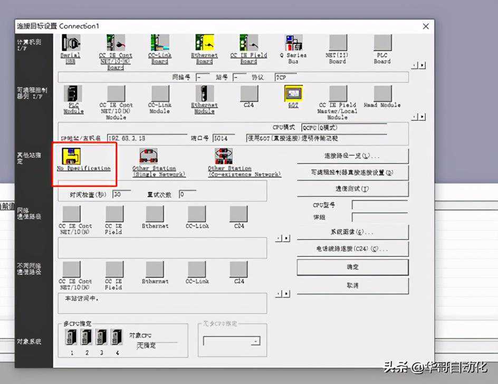Select the Serial USB interface icon

click(71, 43)
